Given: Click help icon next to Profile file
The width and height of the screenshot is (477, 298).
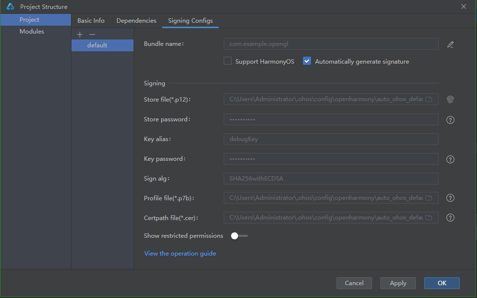Looking at the screenshot, I should [450, 198].
